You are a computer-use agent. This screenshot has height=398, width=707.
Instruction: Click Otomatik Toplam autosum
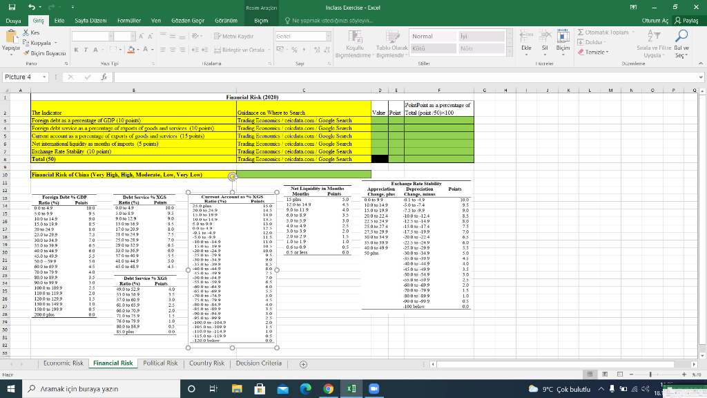(603, 32)
